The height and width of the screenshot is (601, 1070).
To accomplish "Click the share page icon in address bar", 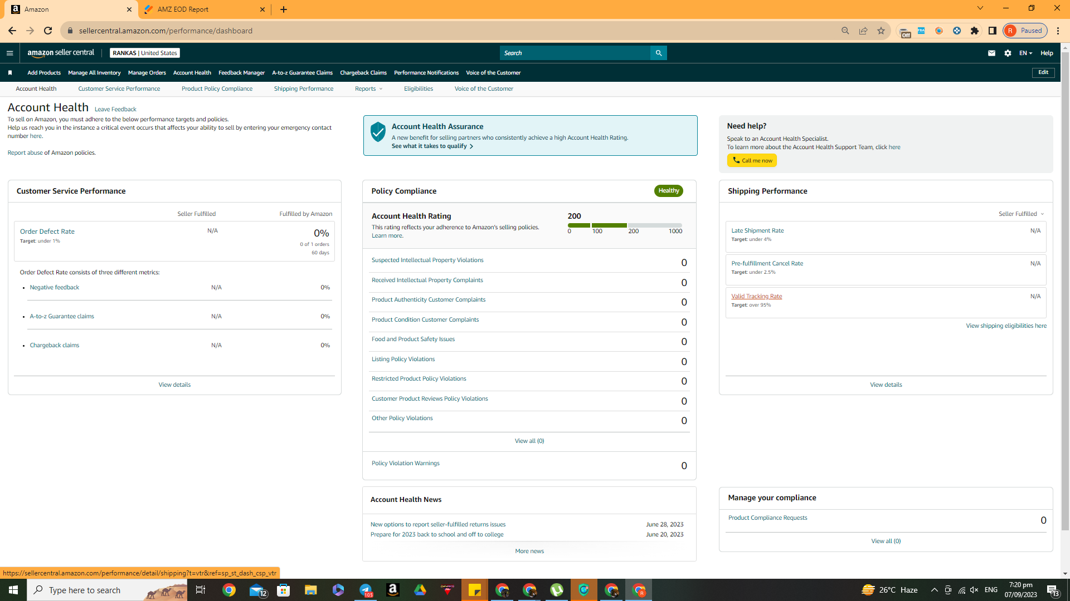I will tap(863, 31).
